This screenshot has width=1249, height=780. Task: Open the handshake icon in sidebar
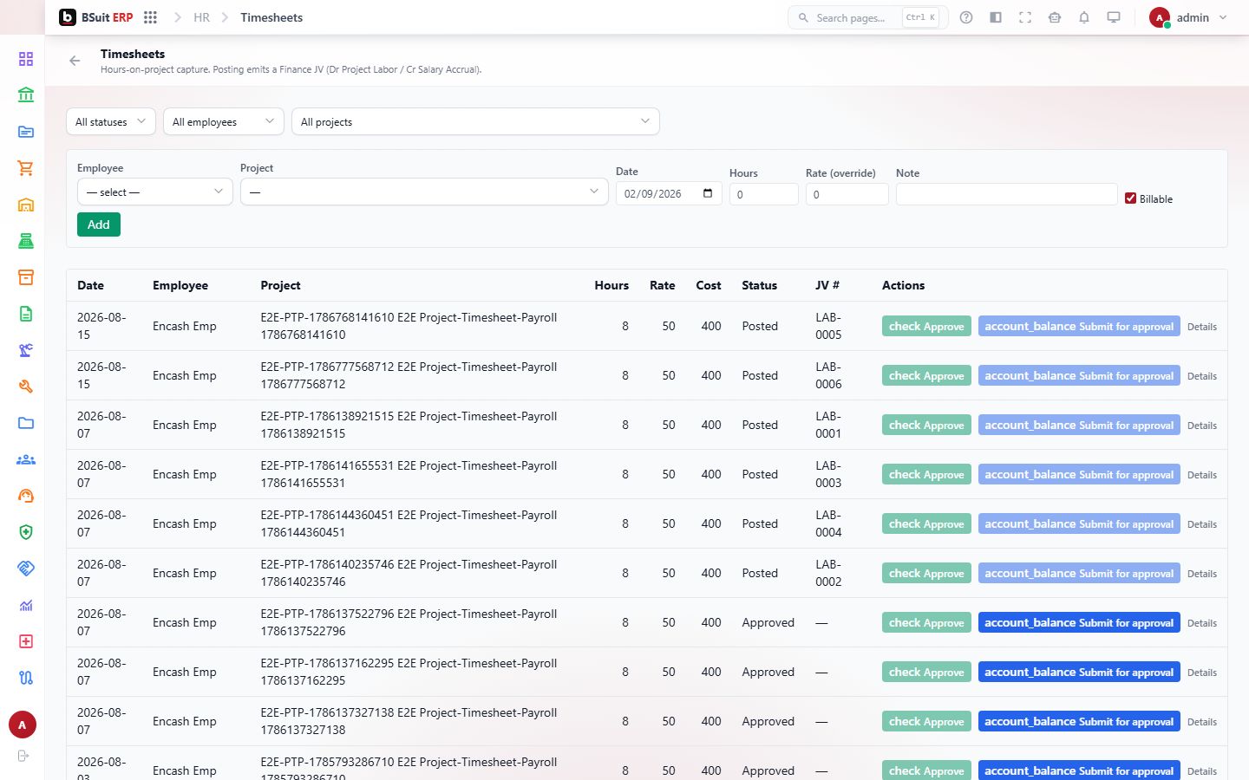pos(26,569)
